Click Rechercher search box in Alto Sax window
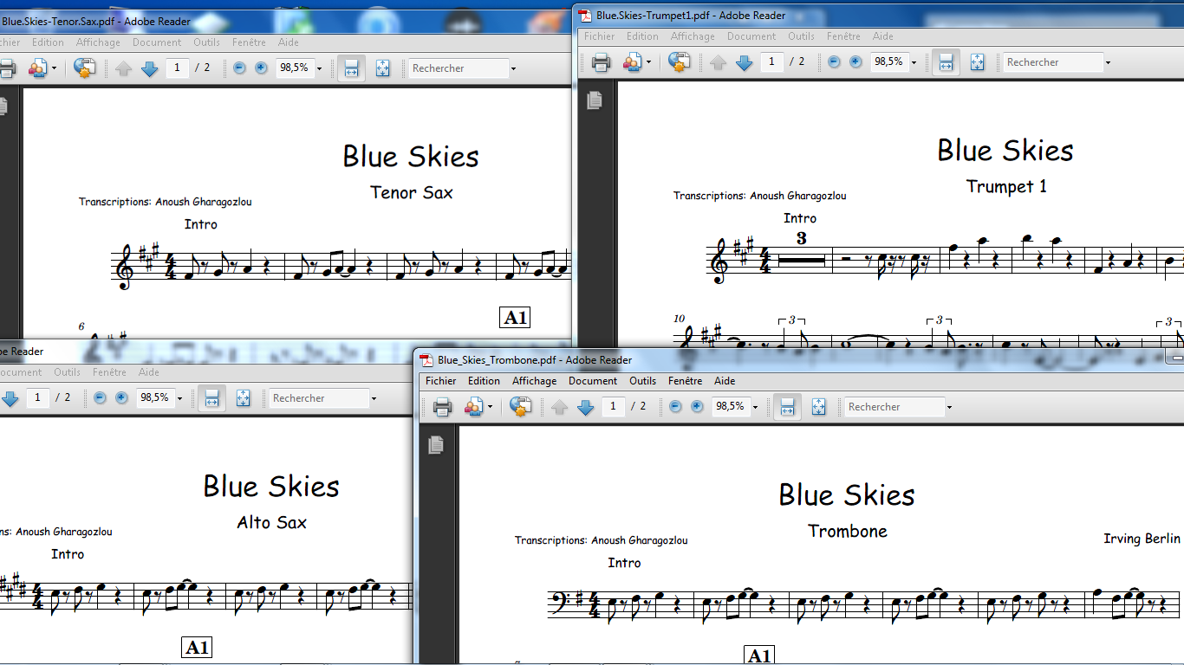Screen dimensions: 1184x665 pyautogui.click(x=318, y=398)
